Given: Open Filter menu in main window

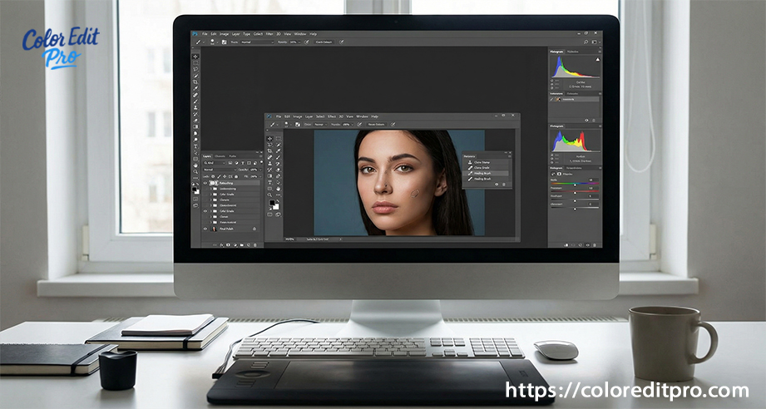Looking at the screenshot, I should point(269,34).
